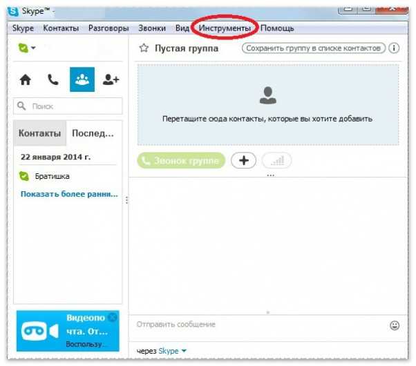This screenshot has height=366, width=416.
Task: Open the Skype menu in menu bar
Action: (x=23, y=28)
